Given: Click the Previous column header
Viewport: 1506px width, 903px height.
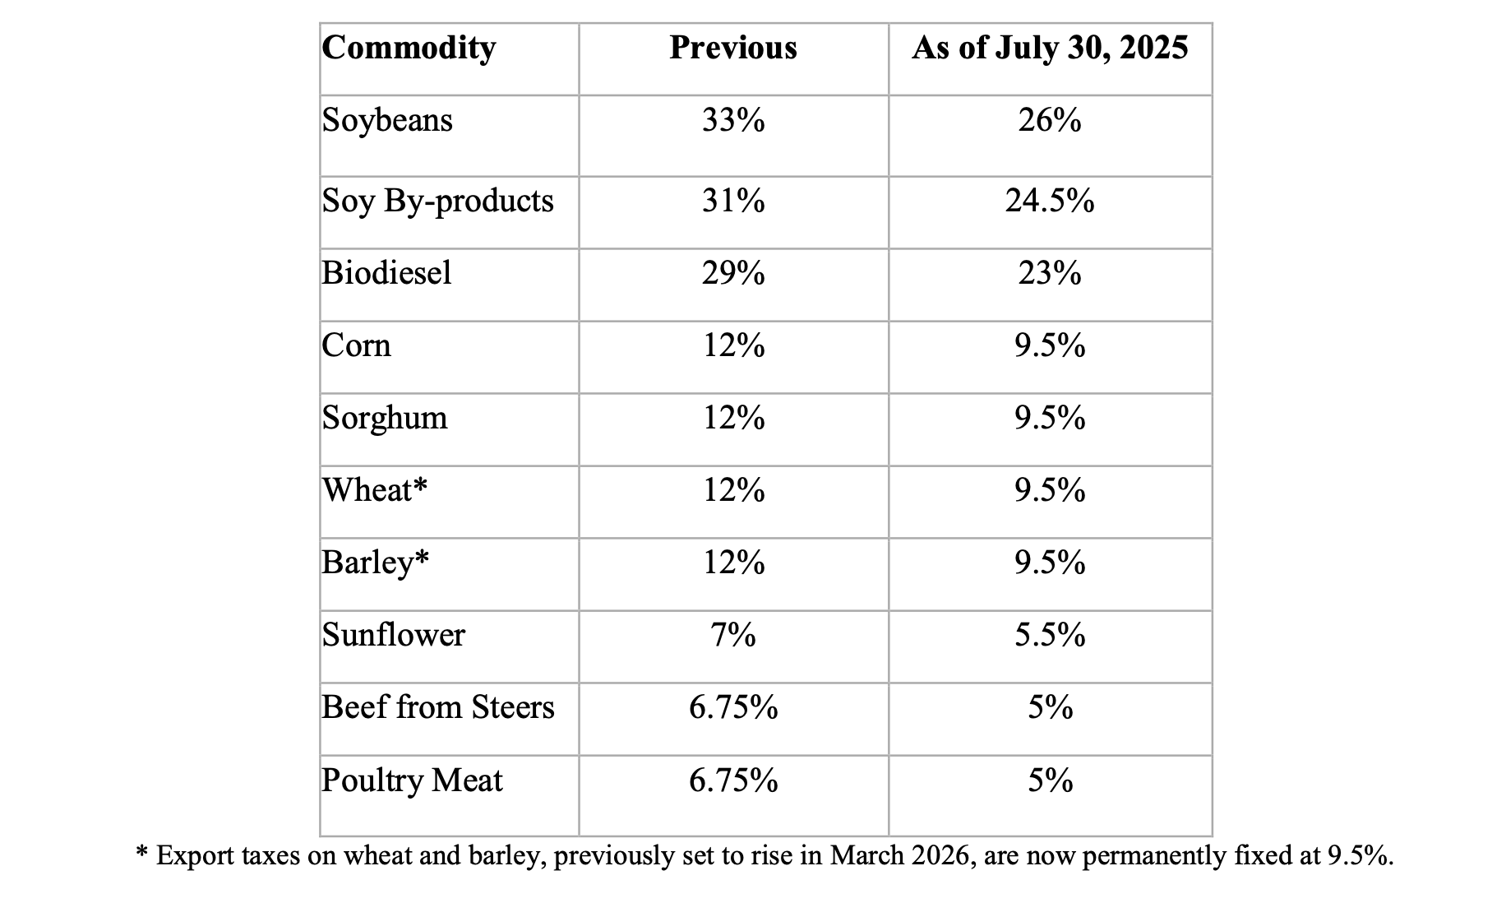Looking at the screenshot, I should [x=732, y=48].
